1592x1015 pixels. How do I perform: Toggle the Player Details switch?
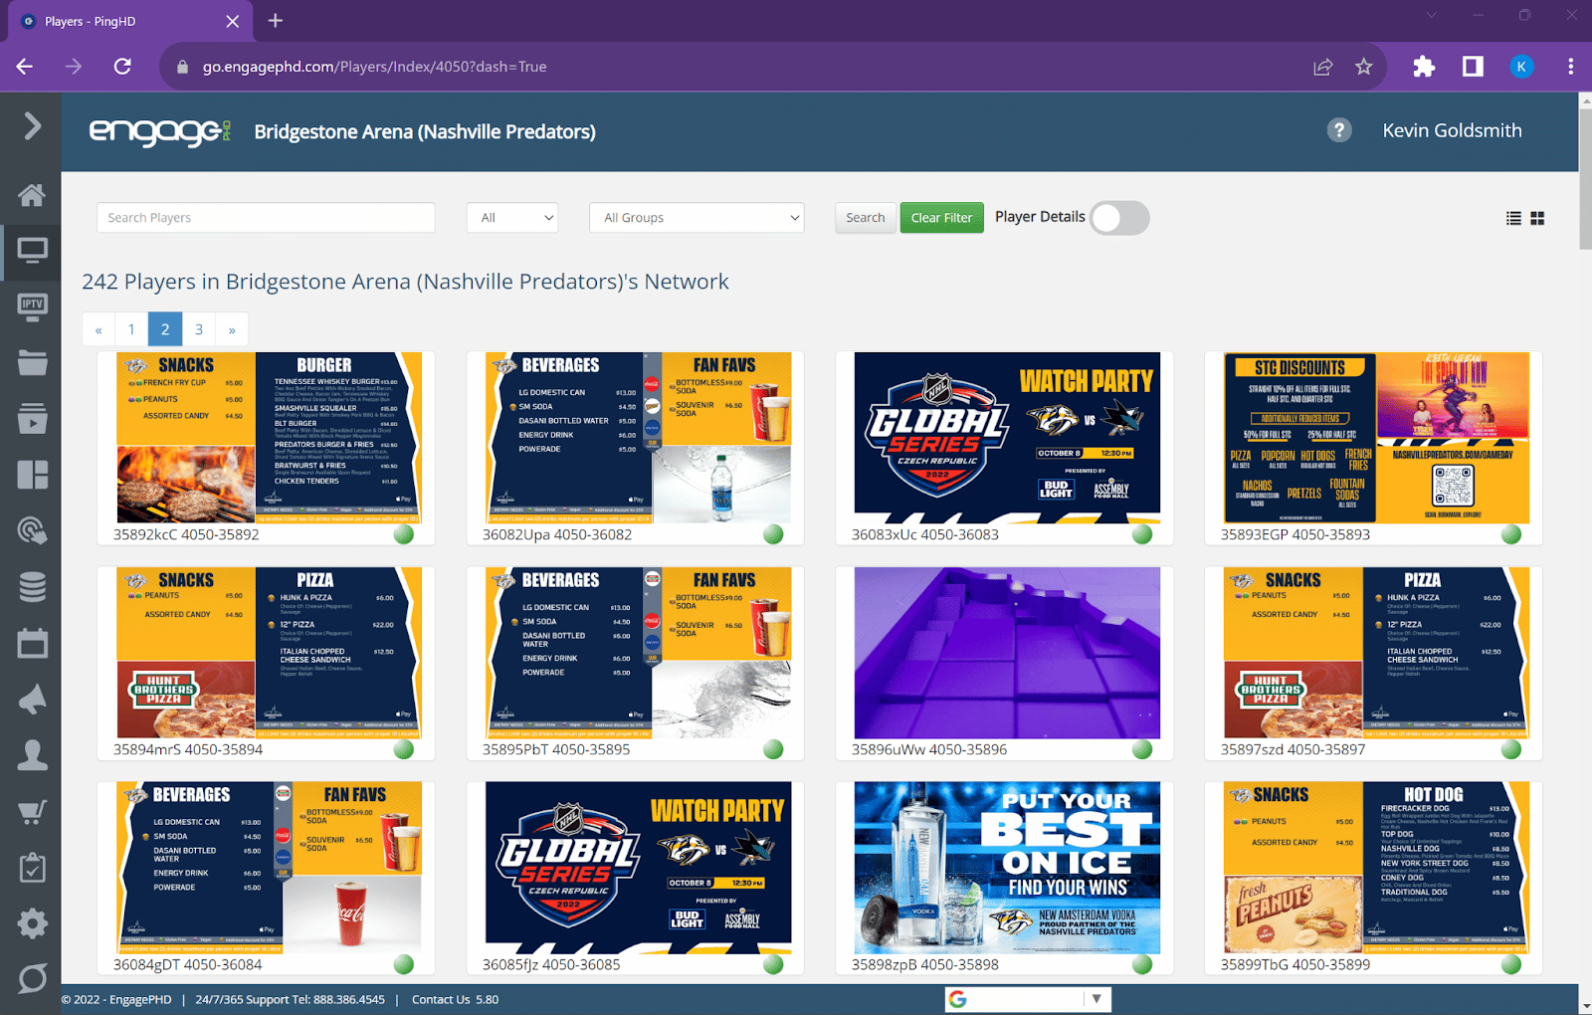1119,218
